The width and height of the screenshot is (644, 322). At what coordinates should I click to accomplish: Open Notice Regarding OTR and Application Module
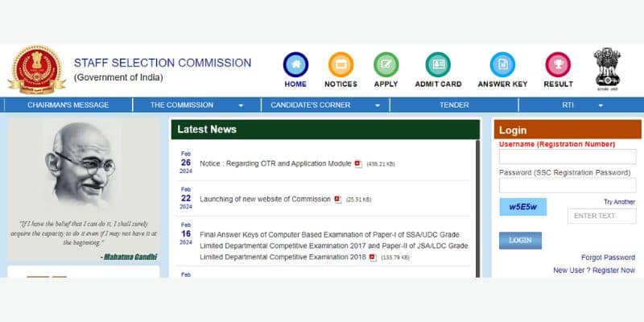tap(275, 163)
